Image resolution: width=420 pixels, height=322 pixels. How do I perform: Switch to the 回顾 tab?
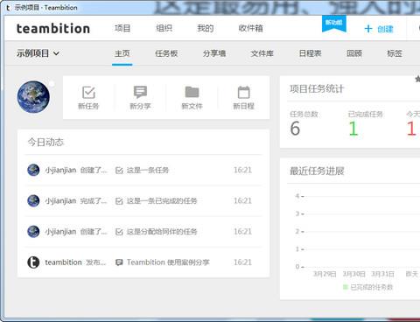tap(354, 53)
